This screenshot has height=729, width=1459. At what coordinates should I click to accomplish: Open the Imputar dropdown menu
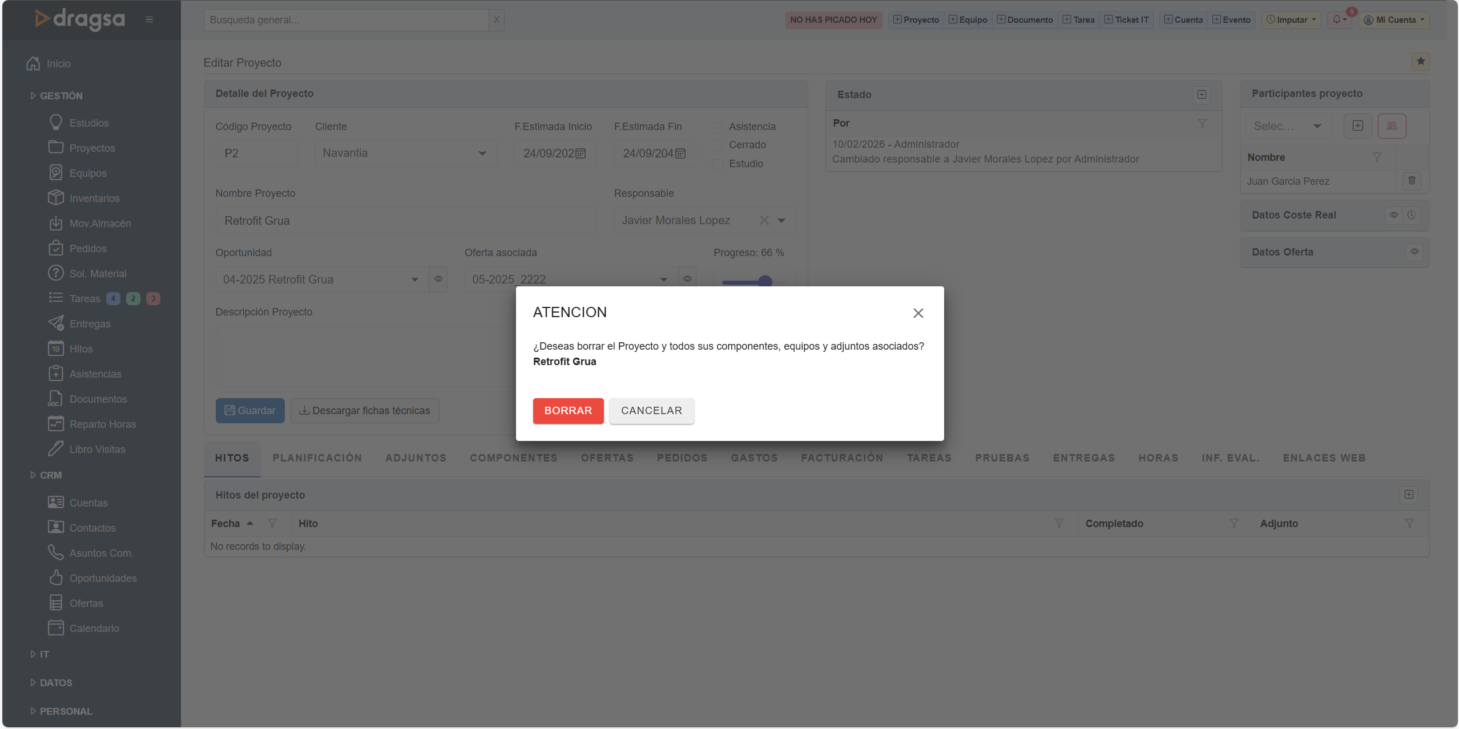click(x=1291, y=19)
